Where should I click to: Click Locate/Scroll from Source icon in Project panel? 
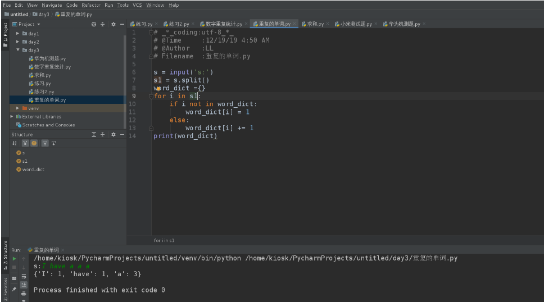tap(94, 24)
